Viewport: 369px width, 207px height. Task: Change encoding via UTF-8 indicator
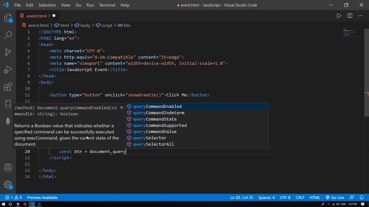[285, 197]
